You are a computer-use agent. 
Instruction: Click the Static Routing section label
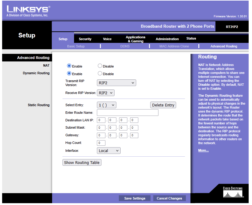point(39,105)
